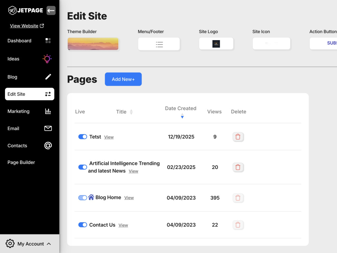
Task: View the Blog Home page
Action: [129, 198]
